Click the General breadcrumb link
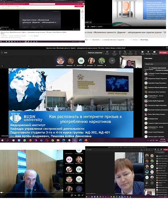The height and width of the screenshot is (200, 168). click(x=135, y=40)
